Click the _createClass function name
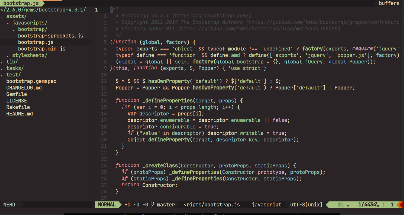Image resolution: width=404 pixels, height=215 pixels. pyautogui.click(x=160, y=166)
